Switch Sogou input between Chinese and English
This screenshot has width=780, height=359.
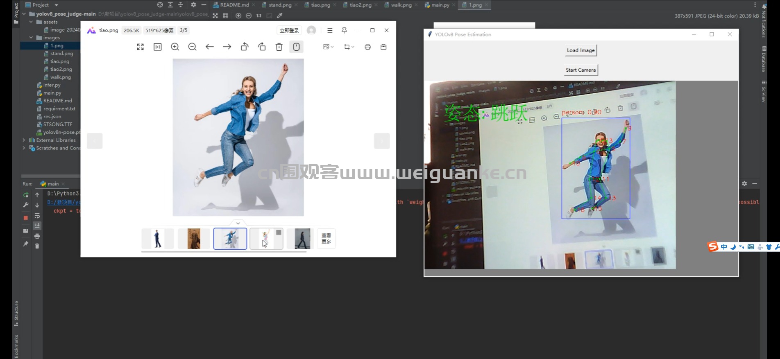pyautogui.click(x=724, y=247)
